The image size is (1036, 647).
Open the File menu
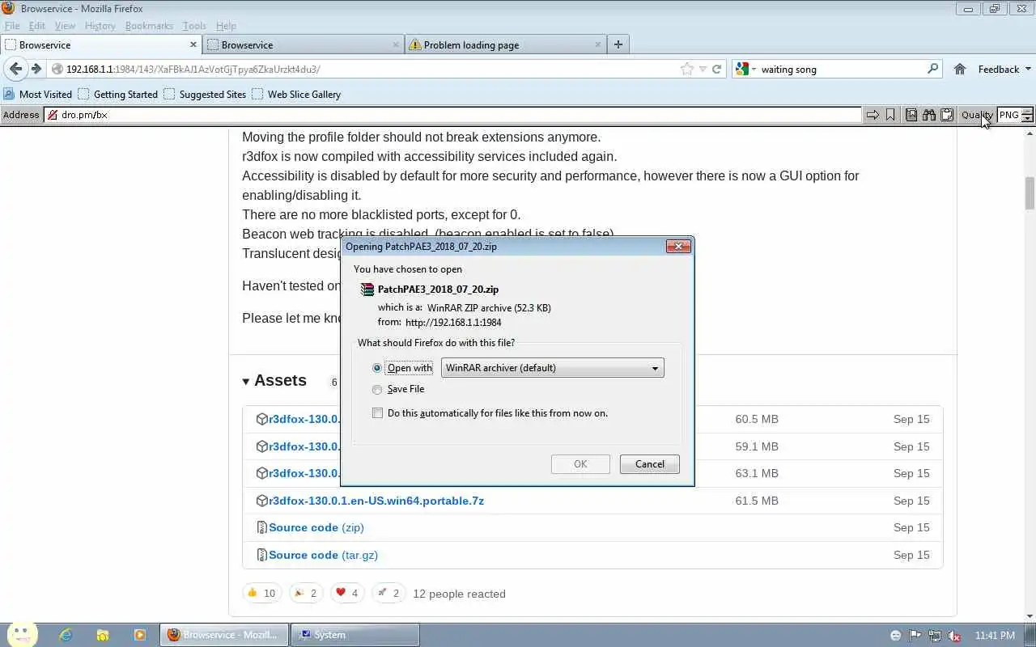point(12,26)
